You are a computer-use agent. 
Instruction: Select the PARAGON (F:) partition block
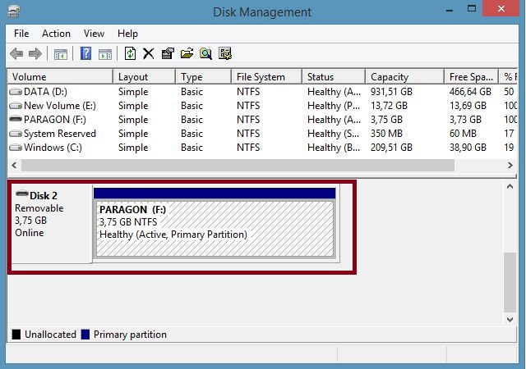pos(215,229)
